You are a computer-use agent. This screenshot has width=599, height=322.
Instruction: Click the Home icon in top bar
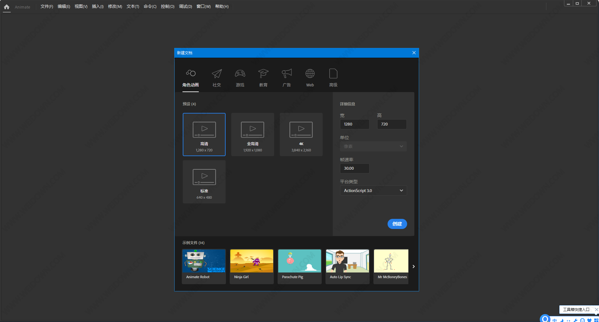[7, 7]
